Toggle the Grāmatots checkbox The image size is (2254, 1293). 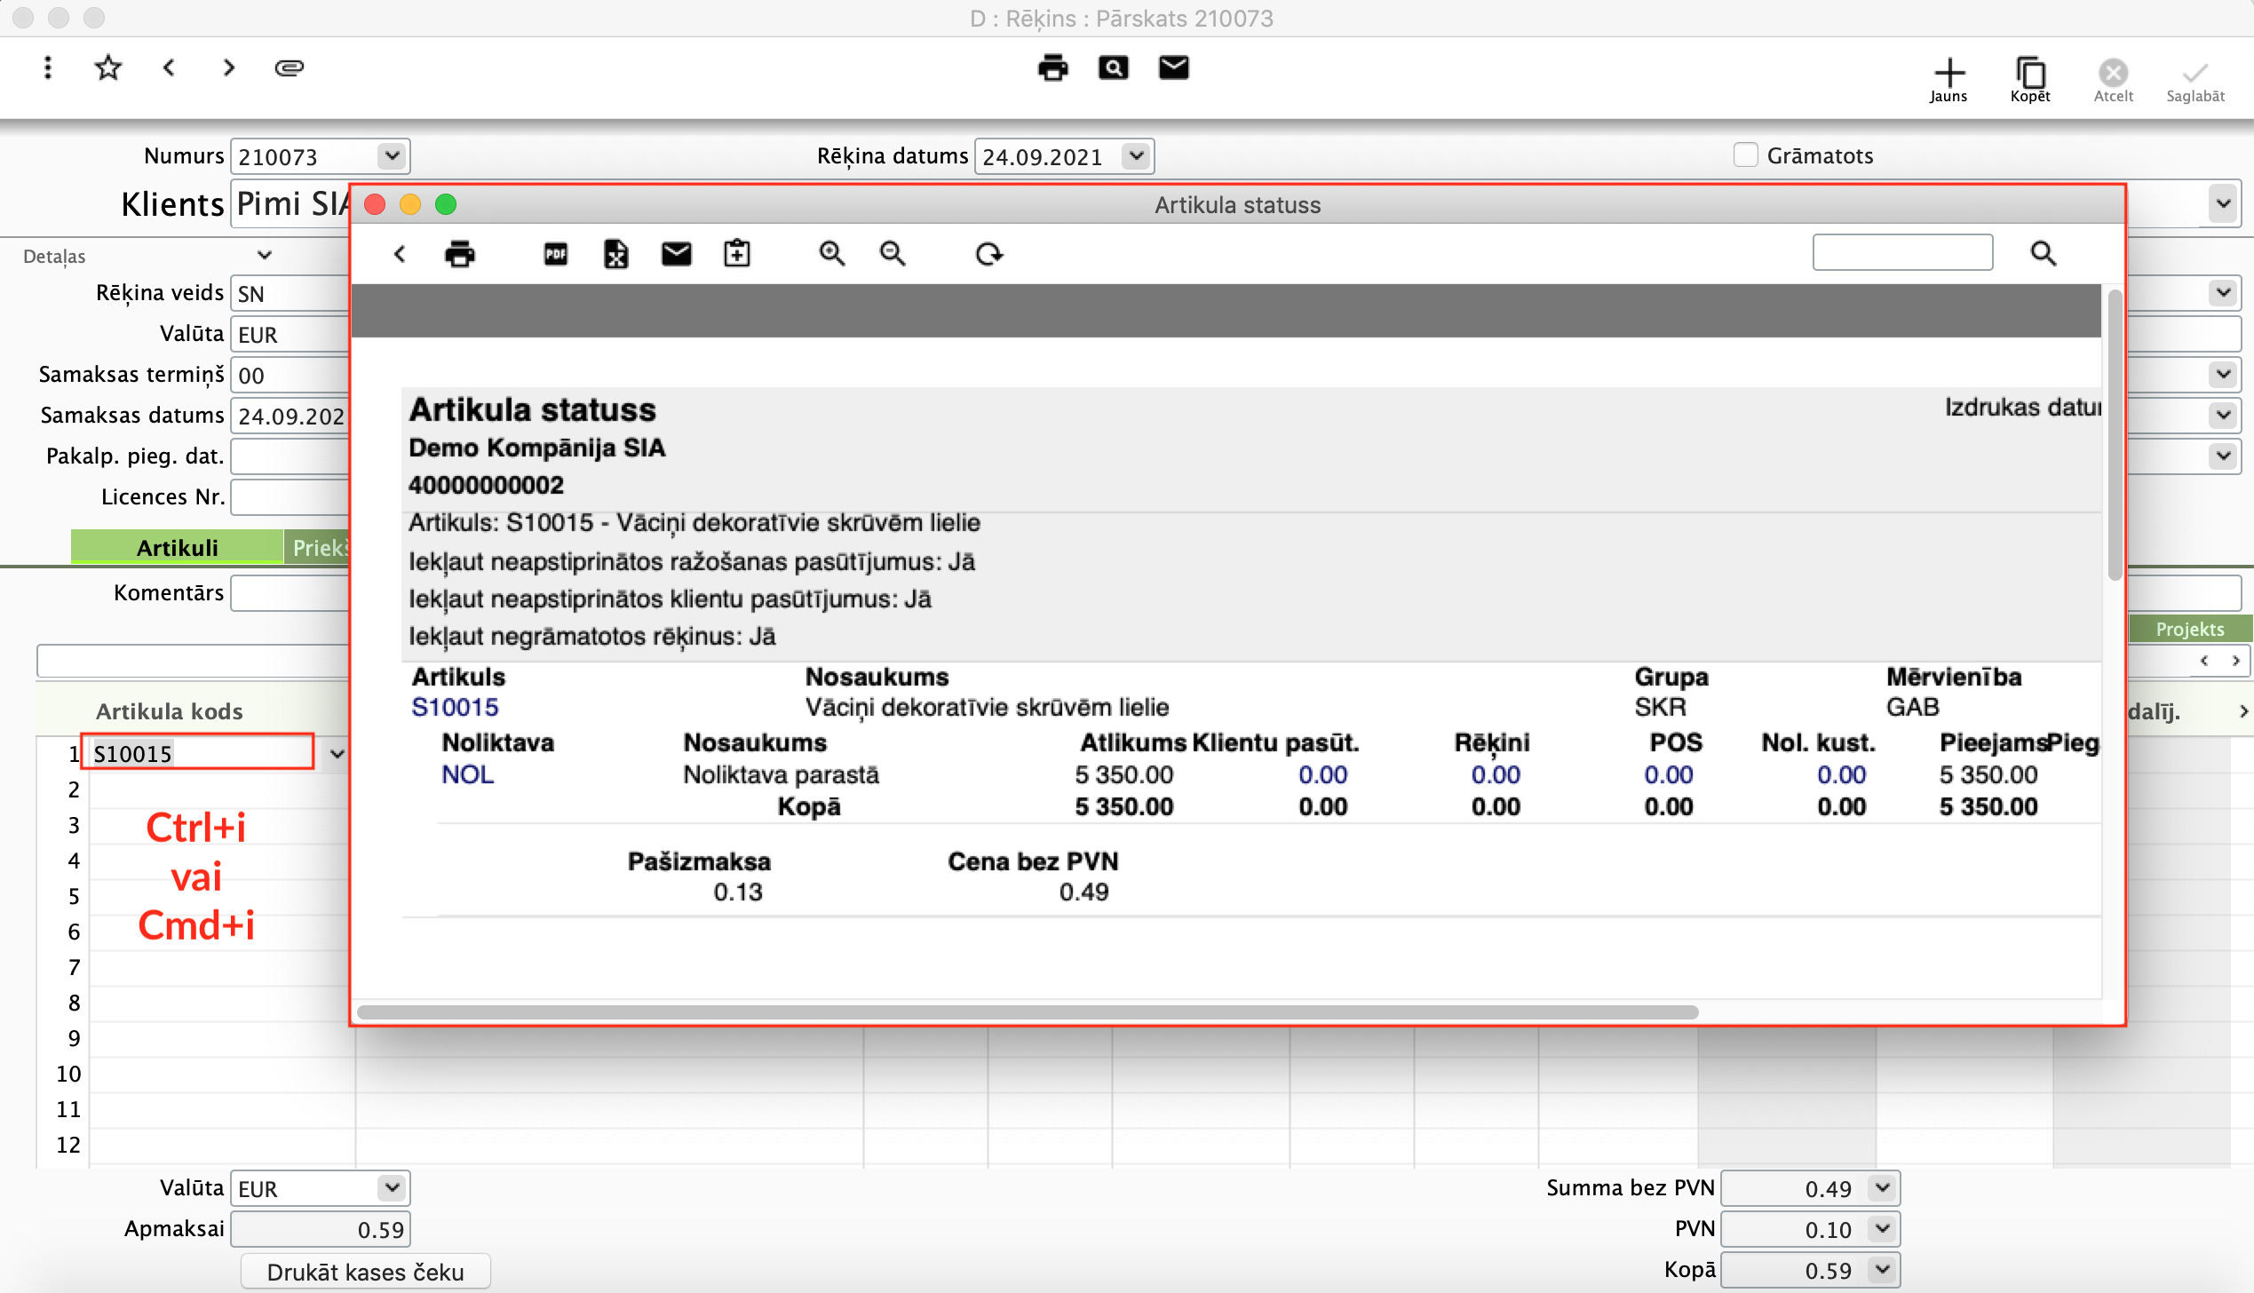(x=1745, y=155)
